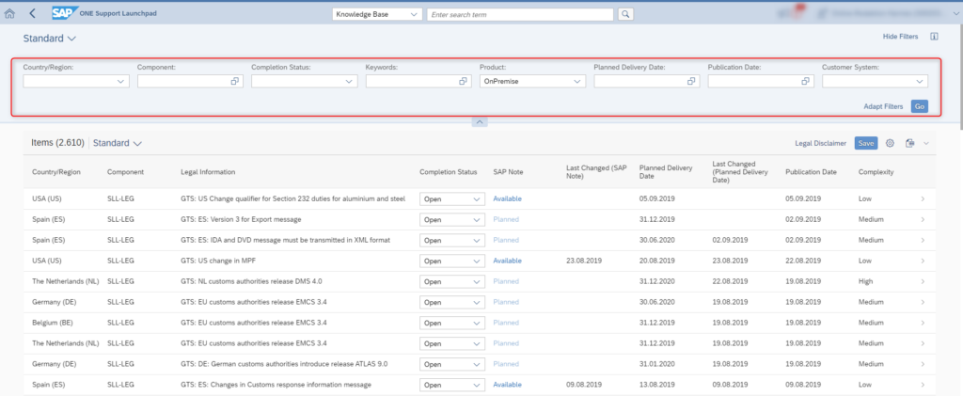Image resolution: width=963 pixels, height=396 pixels.
Task: Open value help for Publication Date
Action: 805,82
